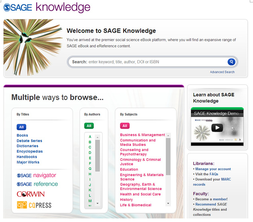Browse the Handbooks titles

pyautogui.click(x=27, y=157)
